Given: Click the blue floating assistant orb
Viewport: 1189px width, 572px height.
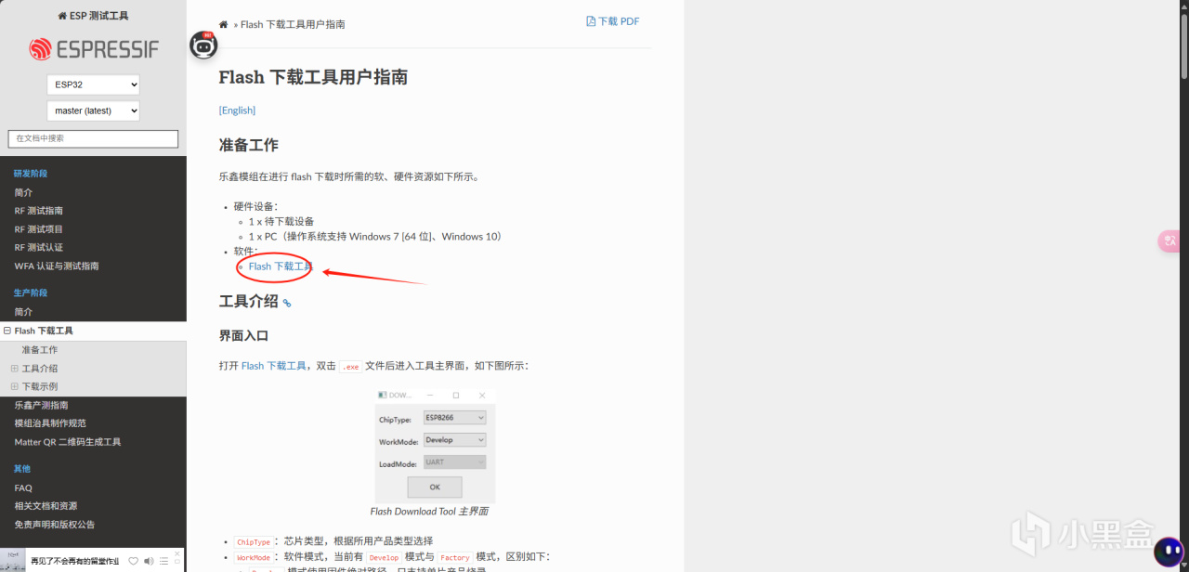Looking at the screenshot, I should [1169, 551].
